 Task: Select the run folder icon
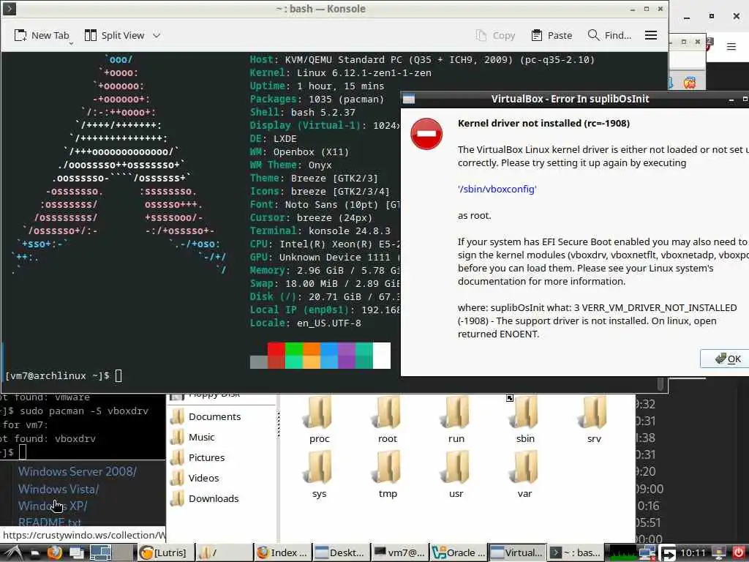point(456,412)
